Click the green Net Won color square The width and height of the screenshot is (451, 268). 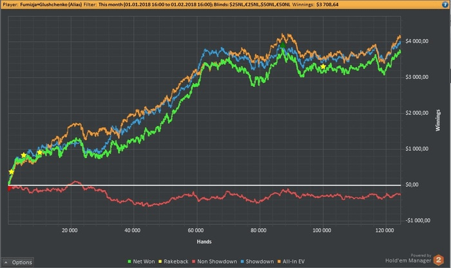pyautogui.click(x=129, y=262)
